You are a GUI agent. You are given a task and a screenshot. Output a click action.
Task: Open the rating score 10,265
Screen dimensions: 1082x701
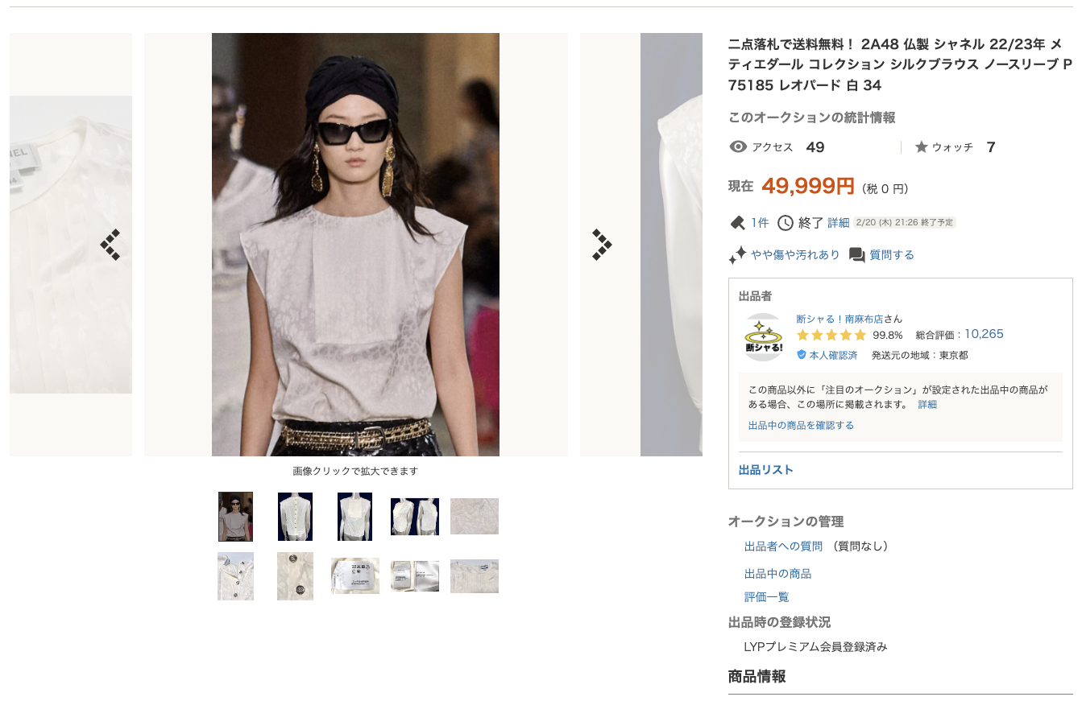[984, 334]
